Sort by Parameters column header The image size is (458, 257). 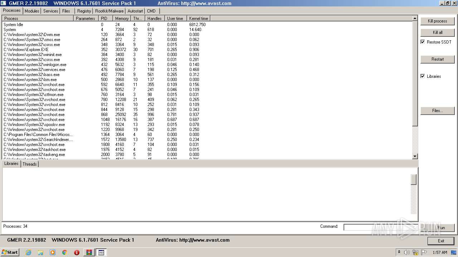click(86, 19)
